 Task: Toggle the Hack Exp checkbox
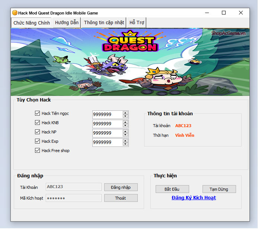pyautogui.click(x=37, y=141)
